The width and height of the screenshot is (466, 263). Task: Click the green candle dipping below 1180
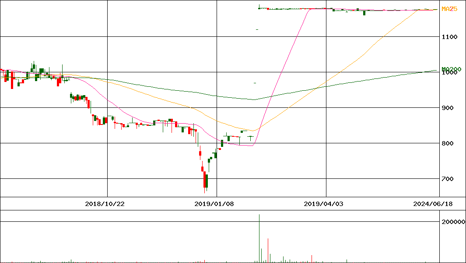click(364, 12)
